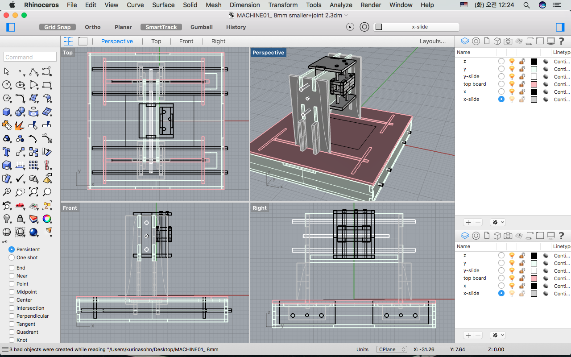Screen dimensions: 571x357
Task: Enable the Perpendicular object snap
Action: (x=12, y=316)
